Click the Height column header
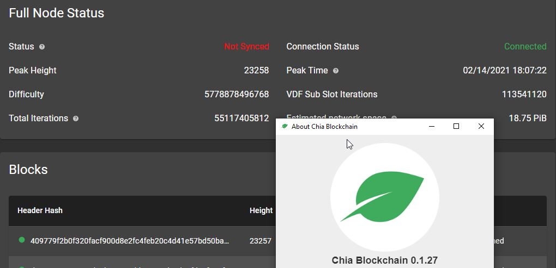The height and width of the screenshot is (268, 556). pyautogui.click(x=261, y=210)
